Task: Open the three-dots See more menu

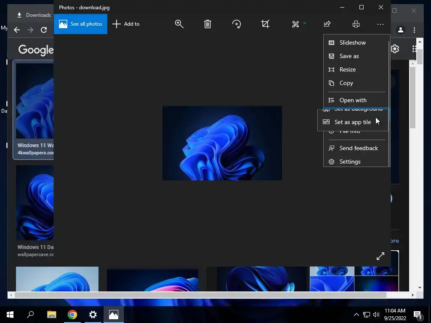Action: click(380, 24)
